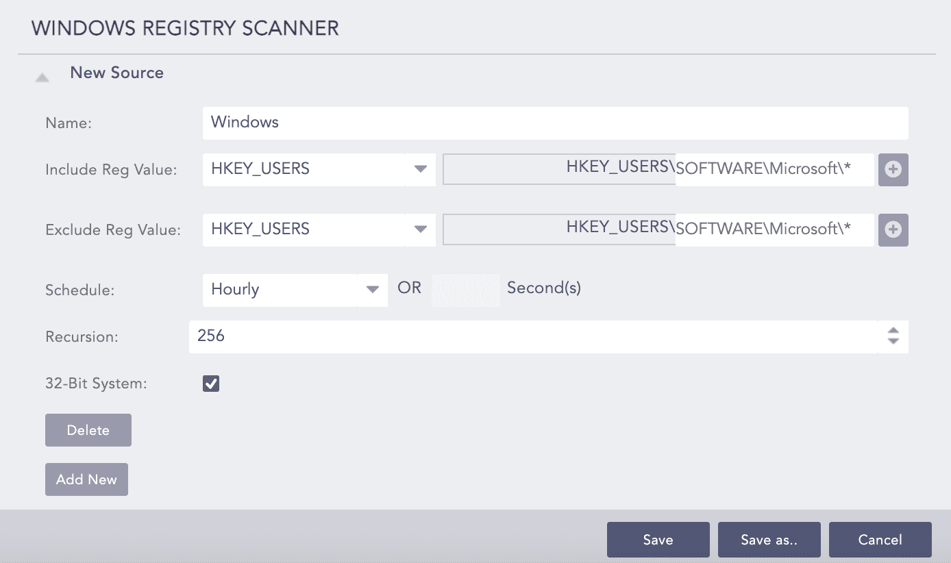This screenshot has width=951, height=563.
Task: Edit the Exclude Reg Value path field
Action: click(774, 230)
